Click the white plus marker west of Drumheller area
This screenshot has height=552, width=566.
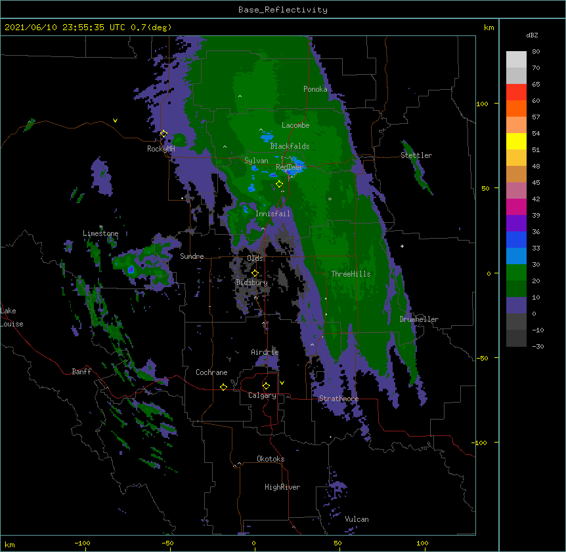pos(402,246)
